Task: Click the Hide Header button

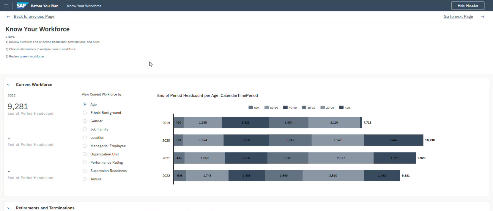Action: (x=467, y=6)
